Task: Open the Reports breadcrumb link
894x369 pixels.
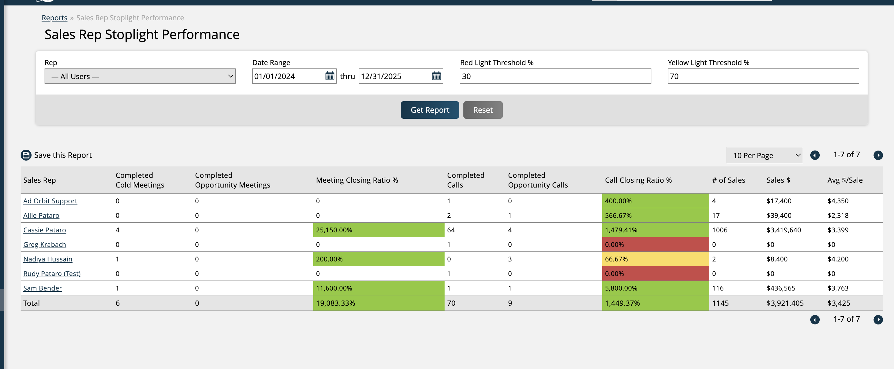Action: (55, 18)
